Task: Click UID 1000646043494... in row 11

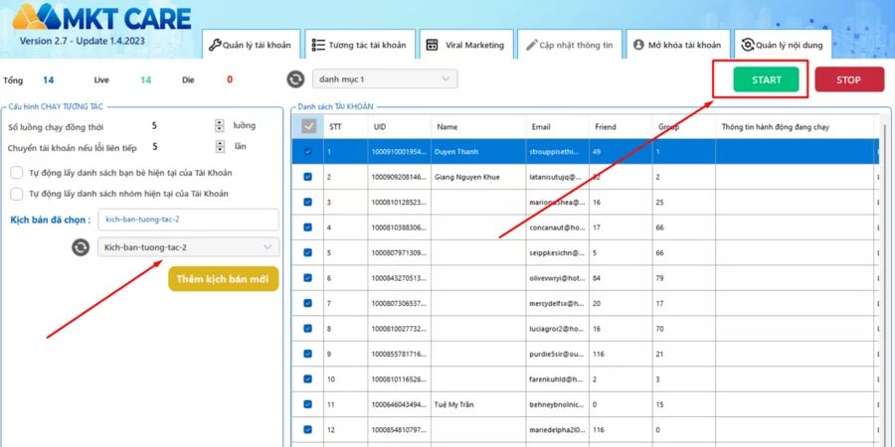Action: tap(400, 404)
